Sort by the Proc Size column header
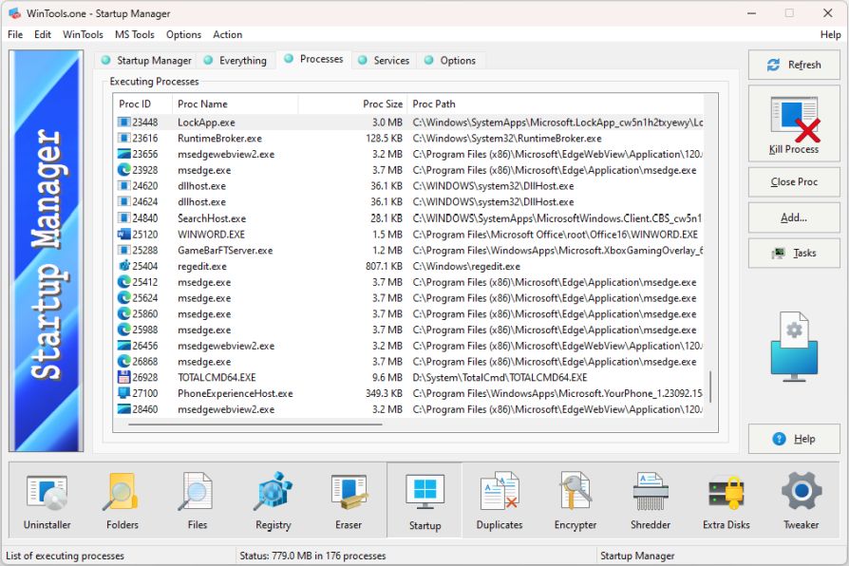This screenshot has width=849, height=566. 352,104
